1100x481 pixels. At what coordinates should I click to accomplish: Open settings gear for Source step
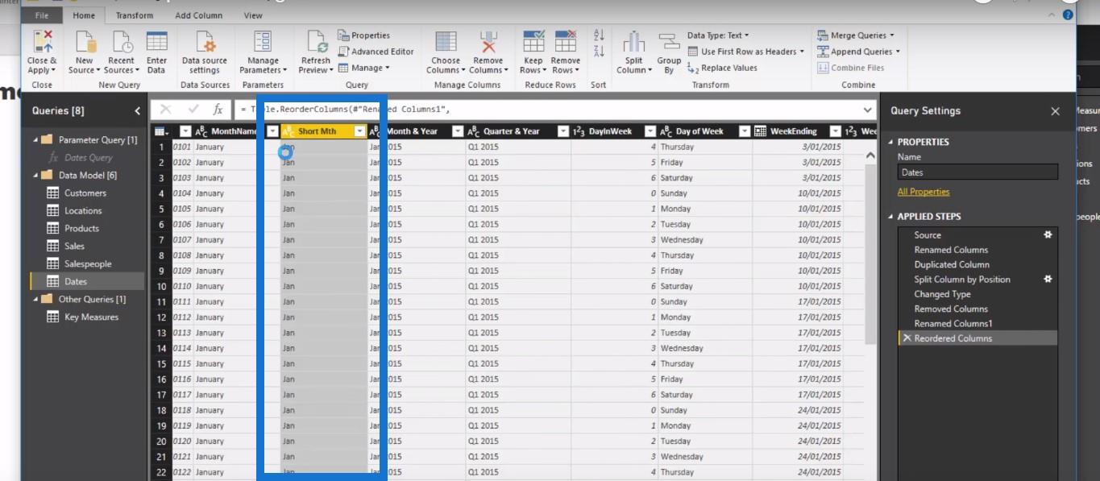tap(1048, 234)
